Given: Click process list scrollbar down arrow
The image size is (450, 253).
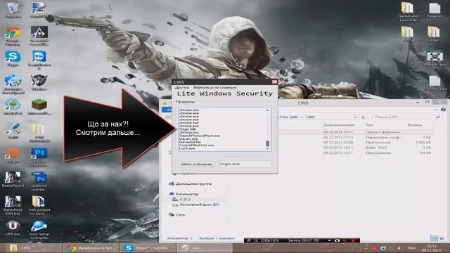Looking at the screenshot, I should pos(267,148).
